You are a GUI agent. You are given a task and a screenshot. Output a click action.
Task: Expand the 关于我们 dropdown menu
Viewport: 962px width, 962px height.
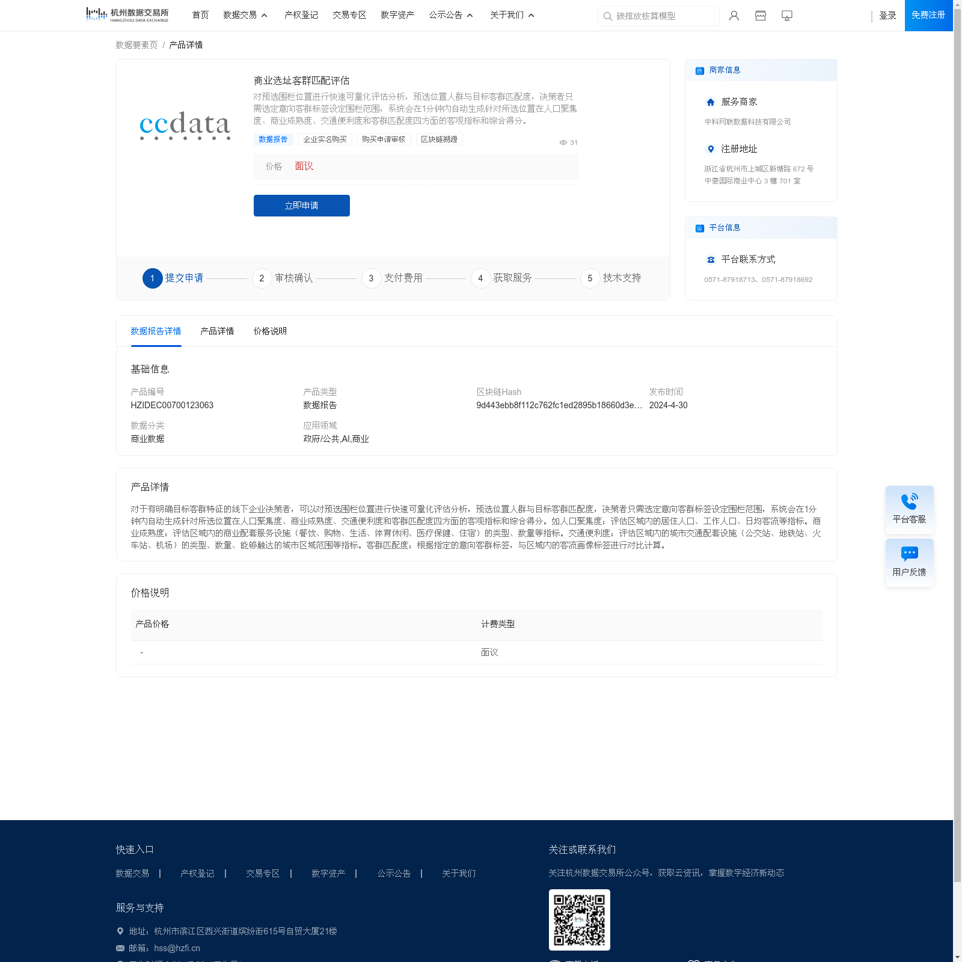pos(512,15)
